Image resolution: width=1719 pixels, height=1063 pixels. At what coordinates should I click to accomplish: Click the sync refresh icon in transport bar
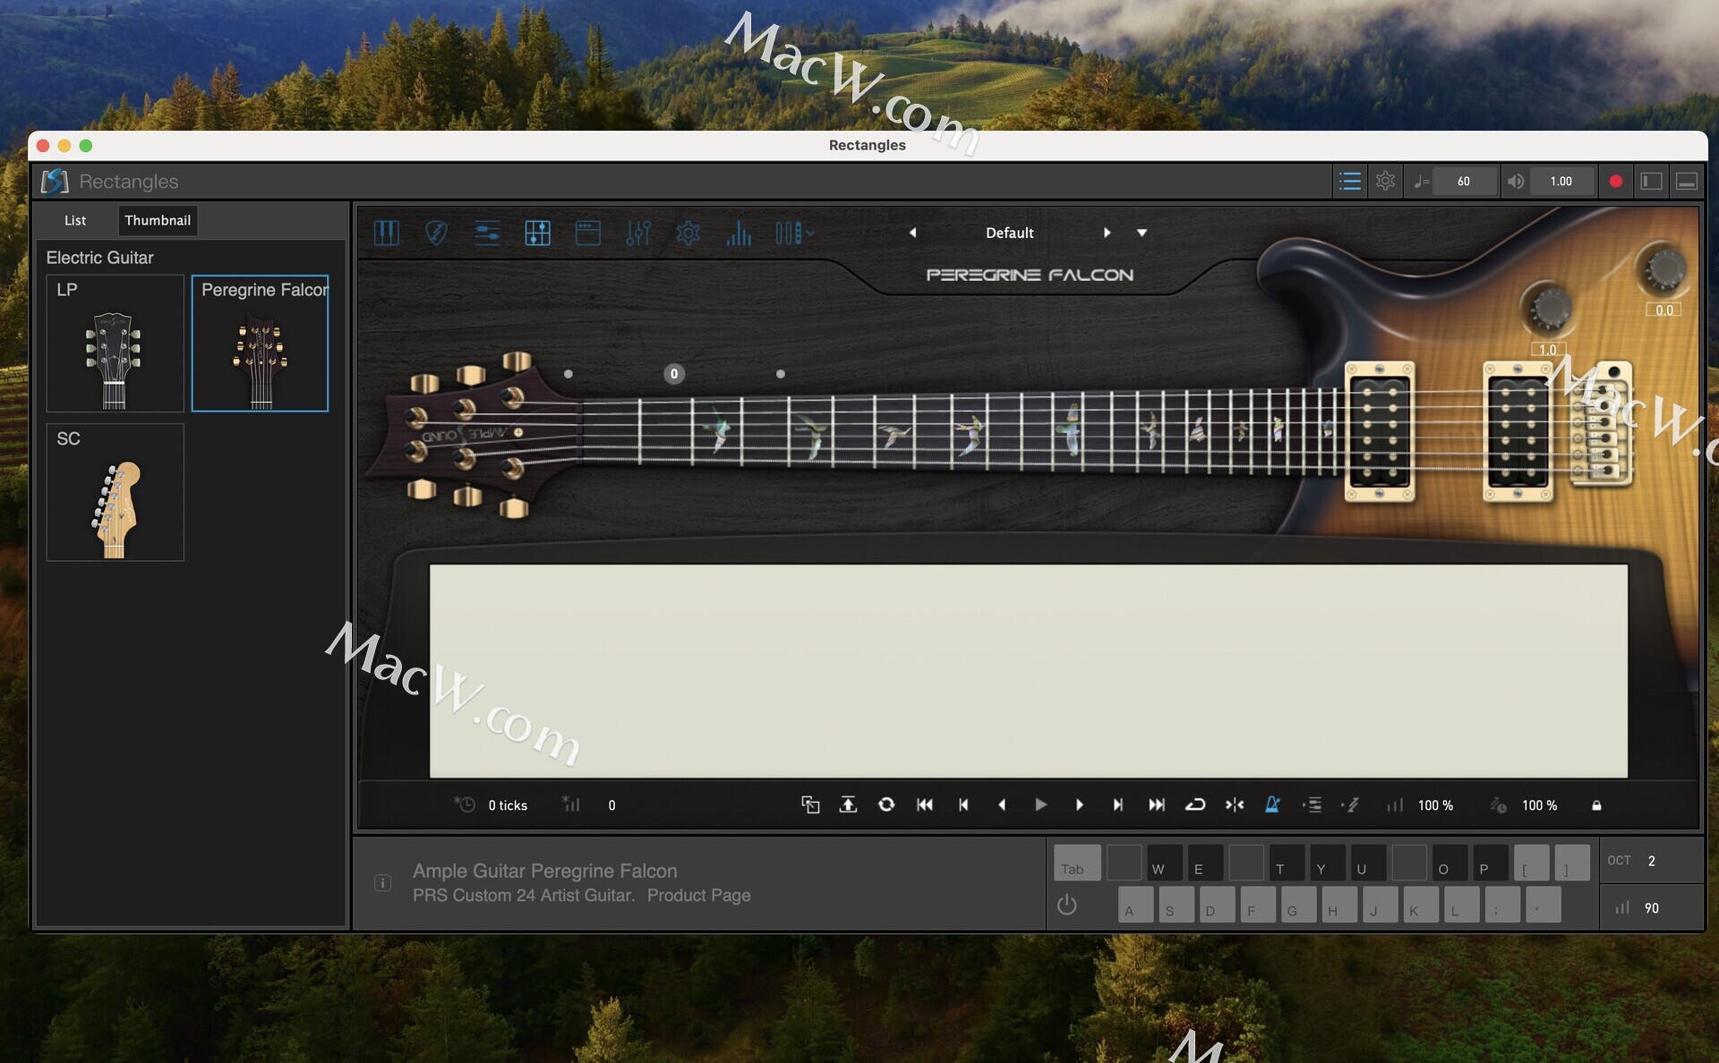coord(886,805)
